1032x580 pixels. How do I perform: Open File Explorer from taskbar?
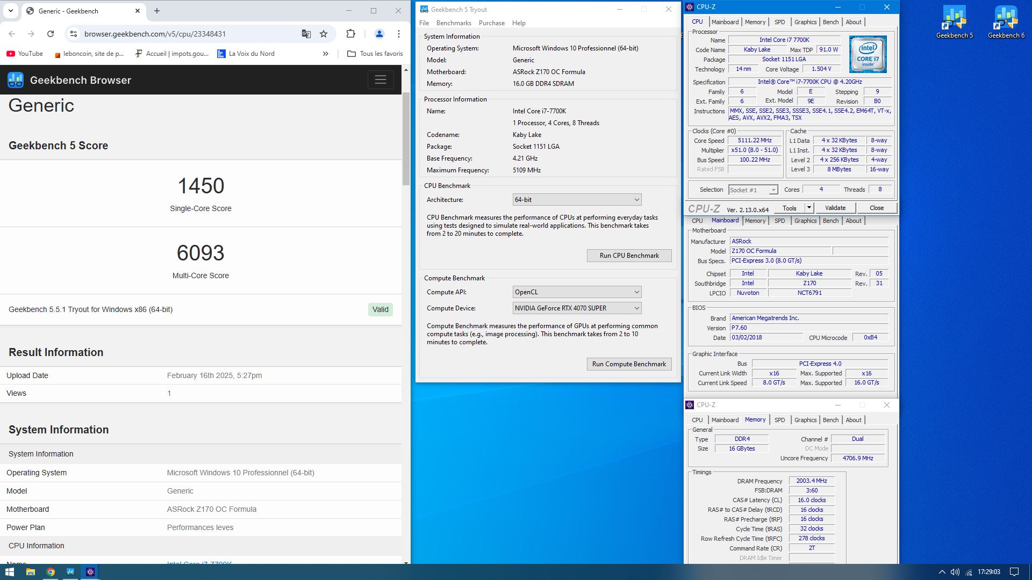coord(30,572)
